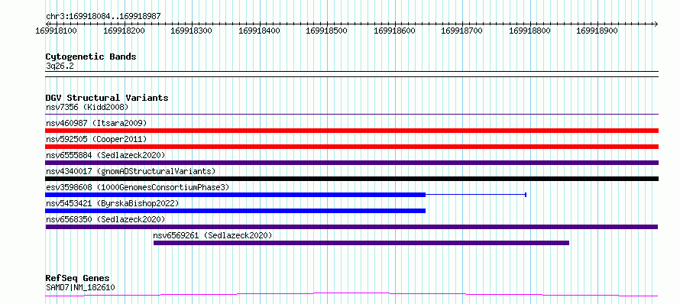Select the 169918600 ruler position label
Viewport: 680px width, 304px height.
pos(394,31)
